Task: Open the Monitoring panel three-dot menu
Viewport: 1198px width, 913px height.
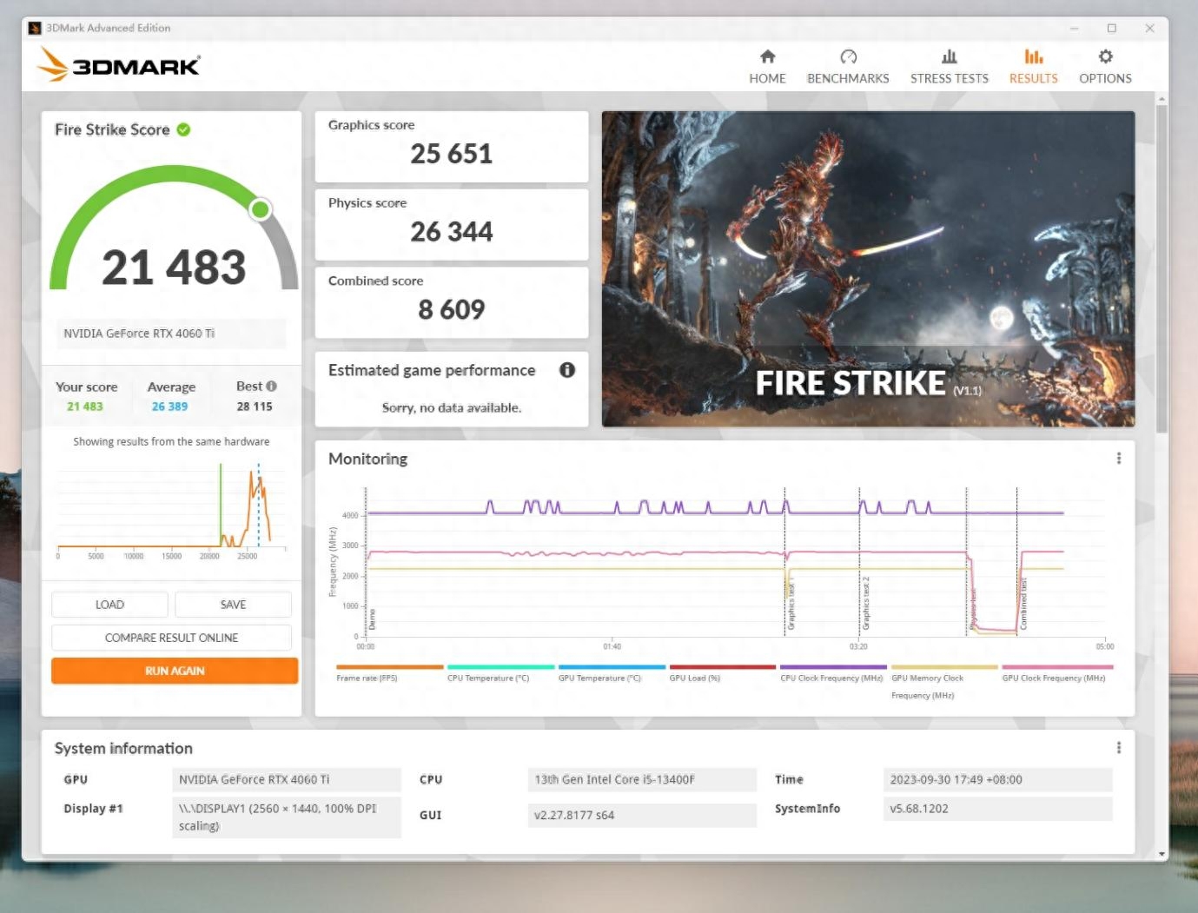Action: [1118, 458]
